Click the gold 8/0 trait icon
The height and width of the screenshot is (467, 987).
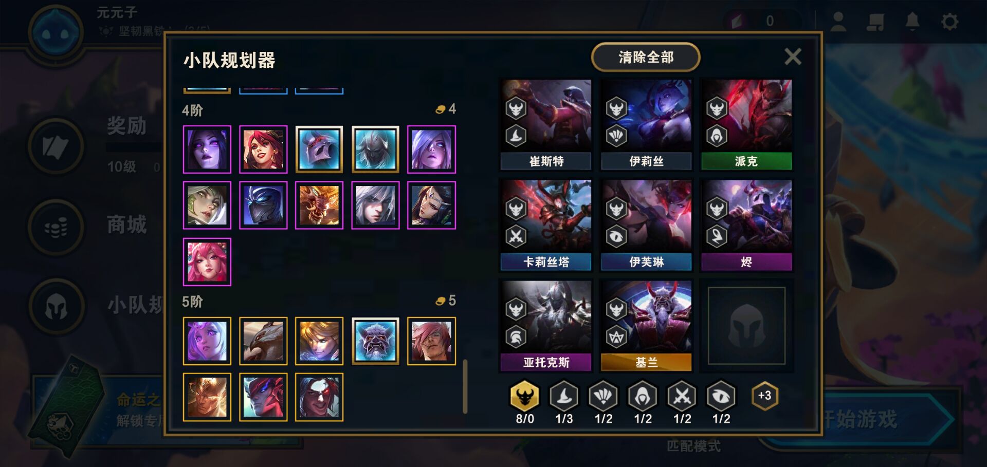click(524, 396)
